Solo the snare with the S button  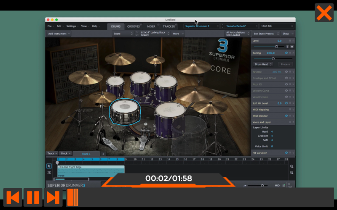pyautogui.click(x=287, y=47)
